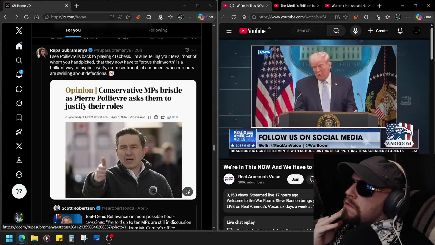The width and height of the screenshot is (435, 245).
Task: Open X Home from the sidebar house icon
Action: pos(19,46)
